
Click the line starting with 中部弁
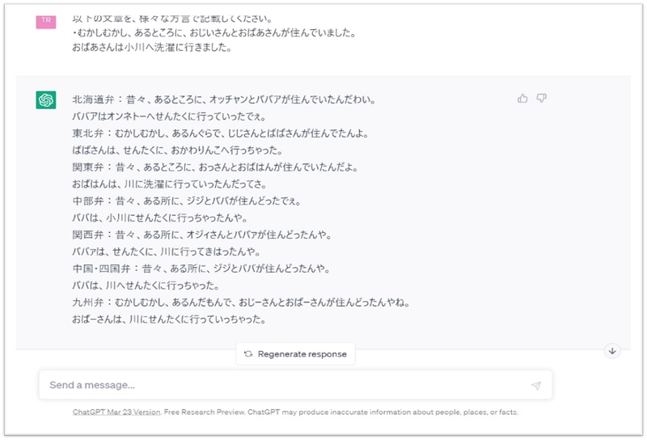[x=197, y=201]
